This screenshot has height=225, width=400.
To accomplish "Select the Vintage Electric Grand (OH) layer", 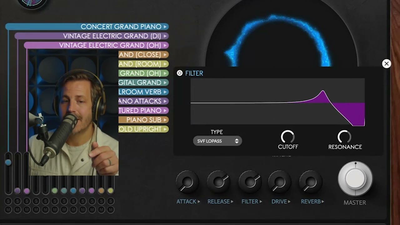I will pyautogui.click(x=96, y=45).
